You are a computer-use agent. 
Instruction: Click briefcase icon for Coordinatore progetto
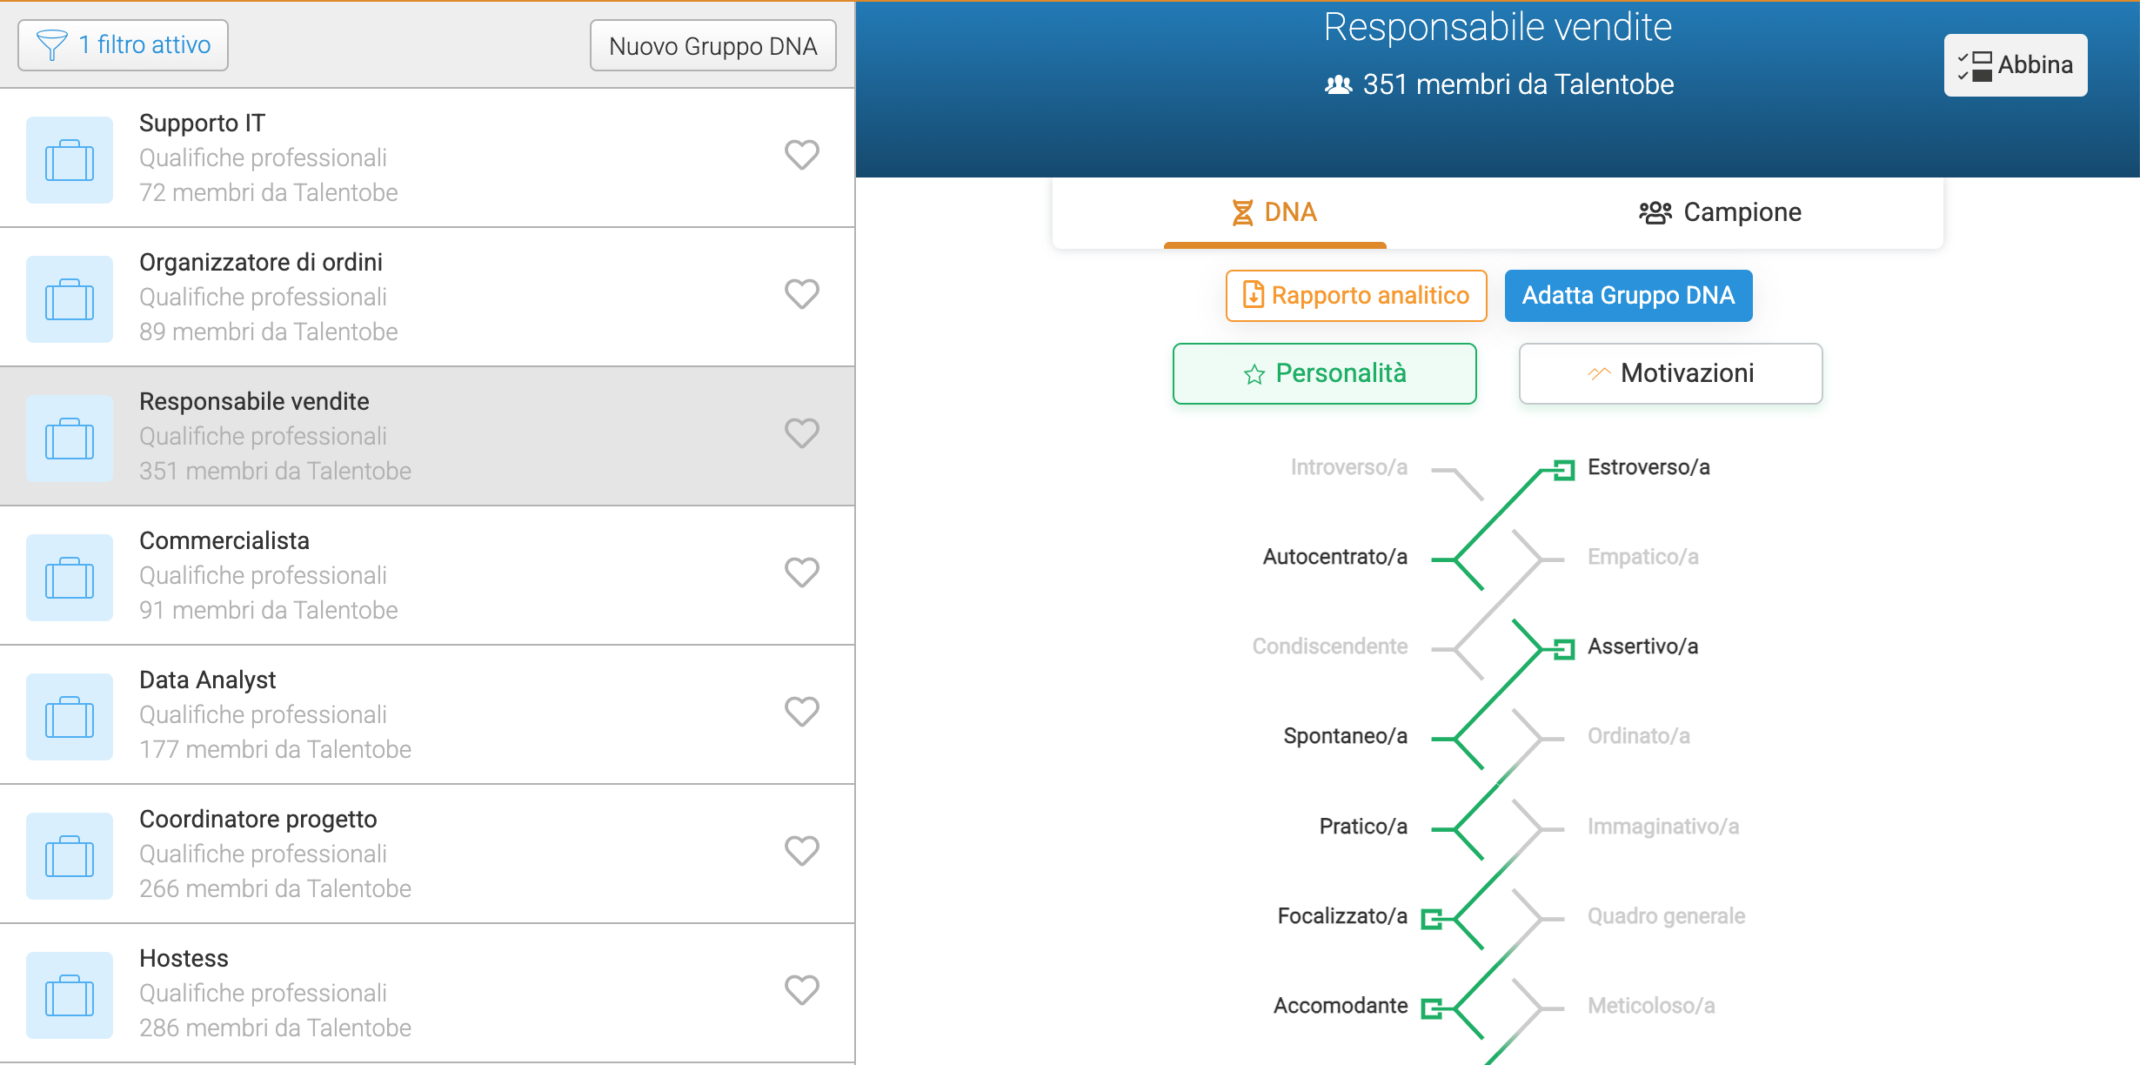[x=70, y=856]
